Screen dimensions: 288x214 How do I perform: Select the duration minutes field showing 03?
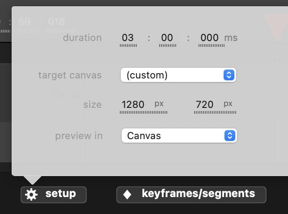(128, 38)
